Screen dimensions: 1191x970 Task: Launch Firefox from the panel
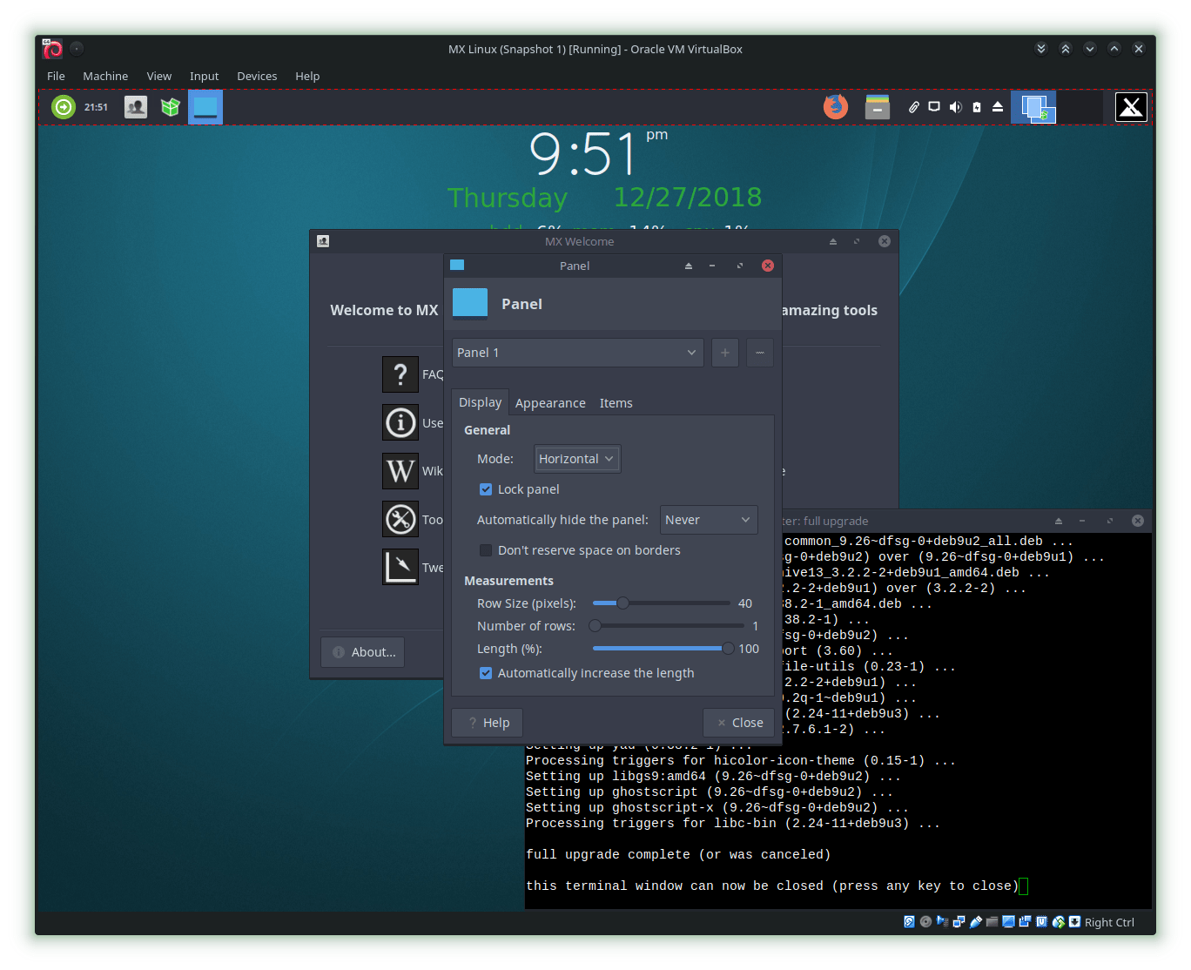tap(835, 107)
